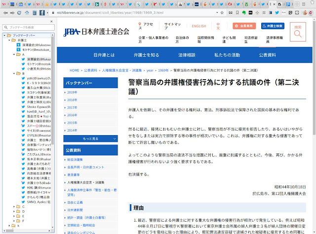Click the Twitter extension icon in toolbar
The width and height of the screenshot is (316, 234).
point(277,13)
